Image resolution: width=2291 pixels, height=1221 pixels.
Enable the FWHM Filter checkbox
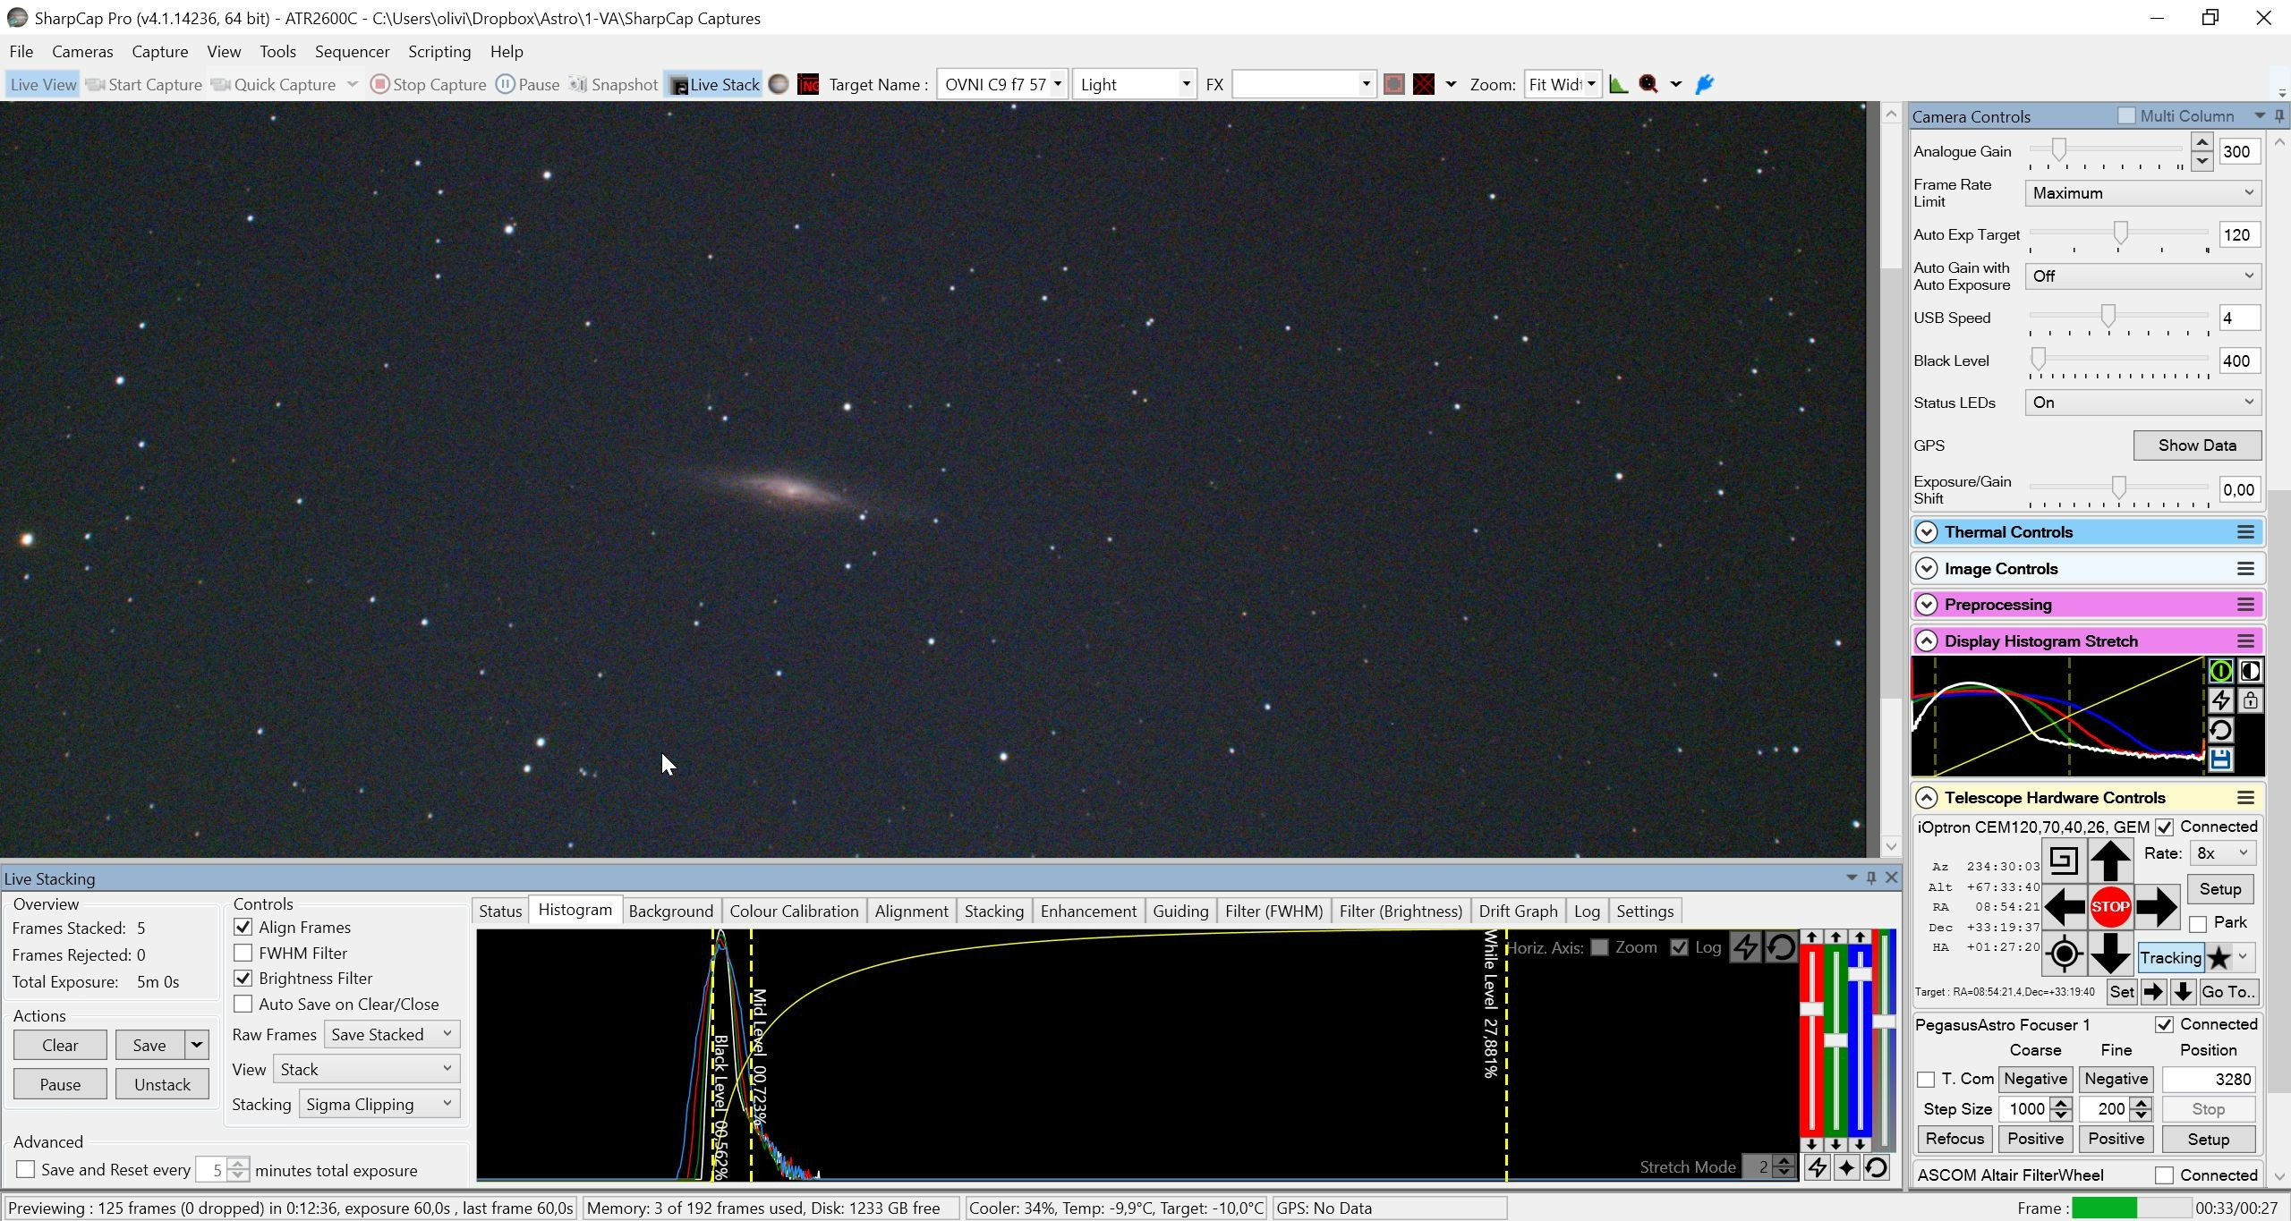point(243,953)
